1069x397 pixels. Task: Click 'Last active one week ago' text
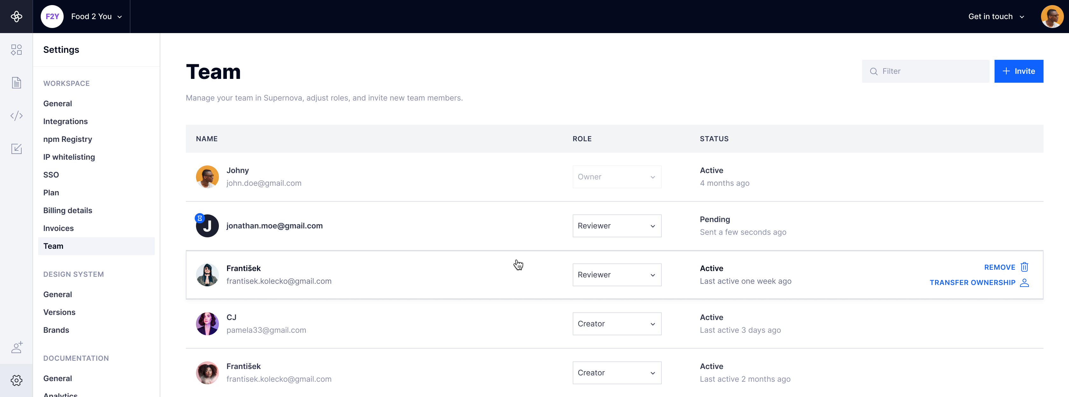(745, 281)
